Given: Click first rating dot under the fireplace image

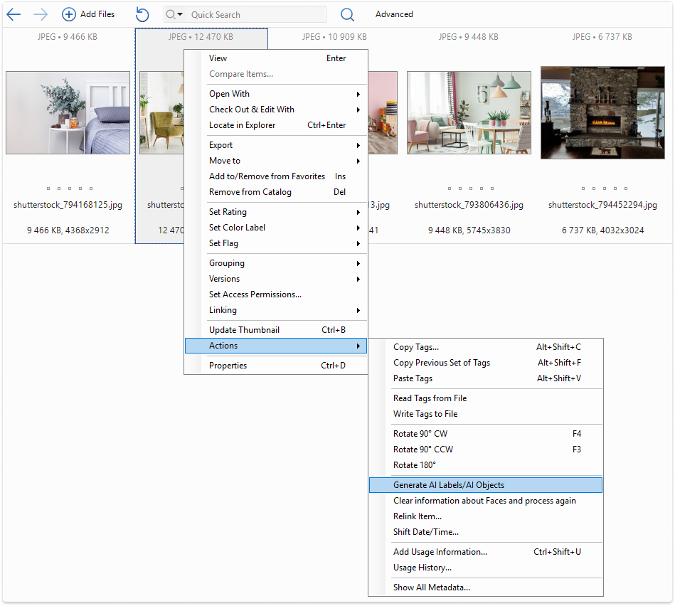Looking at the screenshot, I should [x=583, y=188].
